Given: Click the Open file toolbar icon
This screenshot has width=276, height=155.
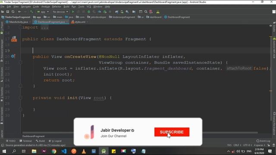Looking at the screenshot, I should point(3,12).
